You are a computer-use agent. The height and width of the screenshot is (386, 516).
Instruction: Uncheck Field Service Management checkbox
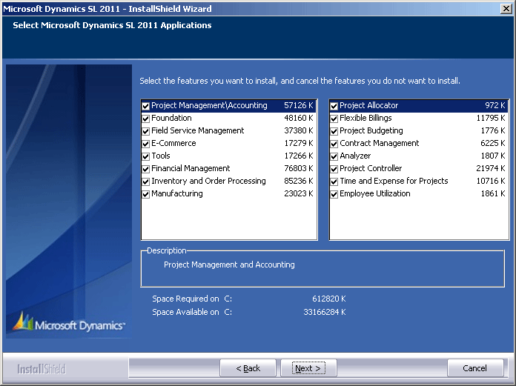[146, 132]
